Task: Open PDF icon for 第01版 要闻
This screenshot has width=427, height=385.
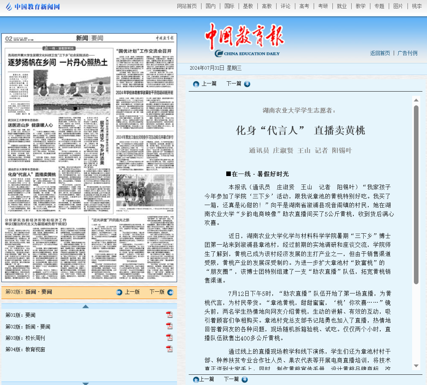Action: (x=170, y=315)
